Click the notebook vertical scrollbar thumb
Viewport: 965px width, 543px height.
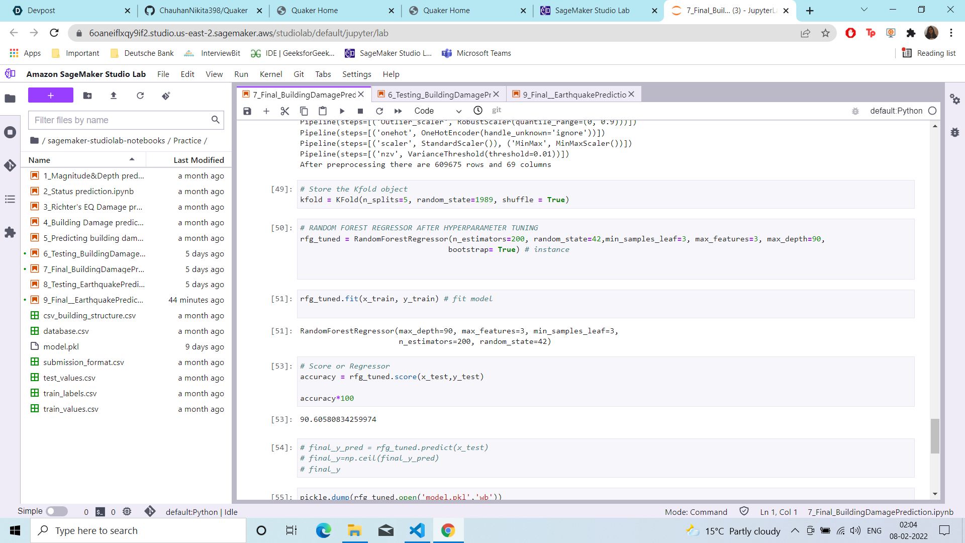[x=935, y=436]
